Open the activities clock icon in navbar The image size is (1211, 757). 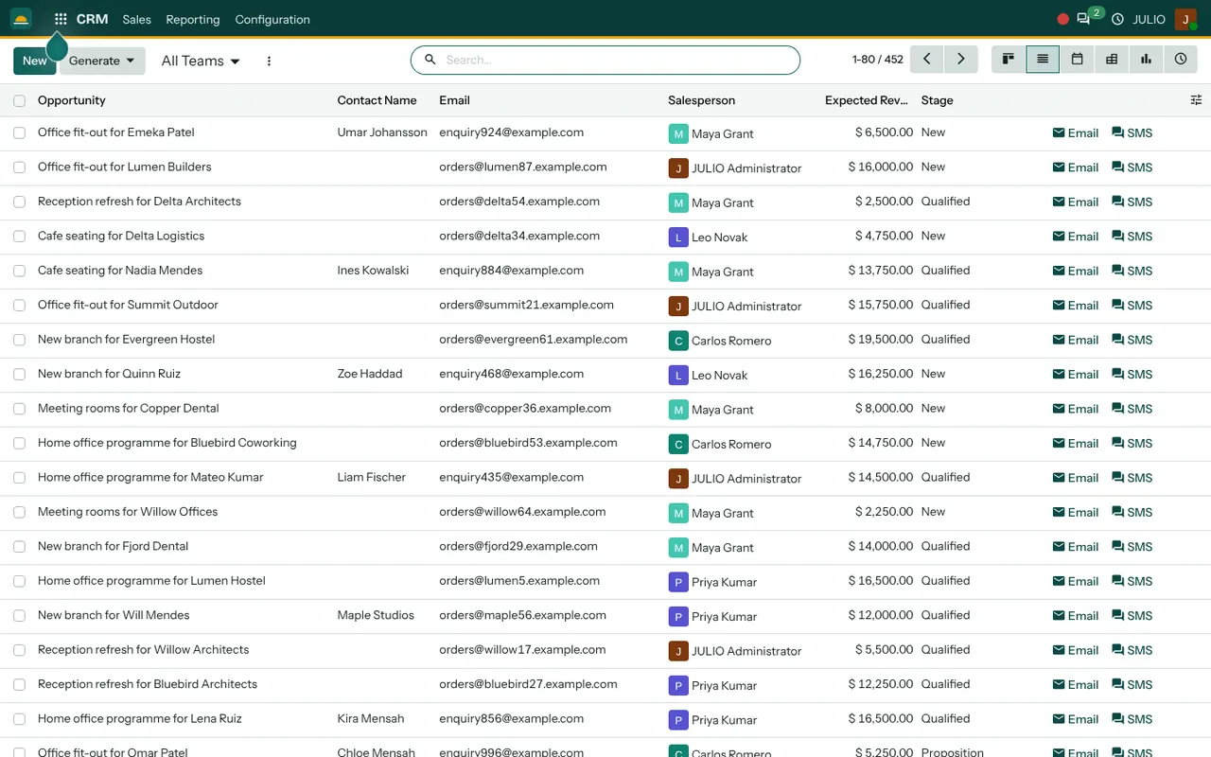point(1117,19)
